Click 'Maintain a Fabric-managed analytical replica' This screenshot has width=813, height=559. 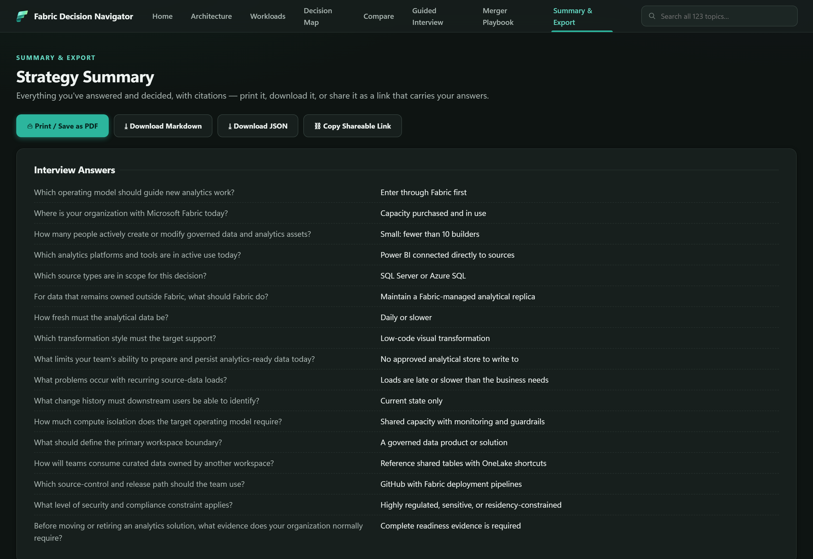point(458,297)
